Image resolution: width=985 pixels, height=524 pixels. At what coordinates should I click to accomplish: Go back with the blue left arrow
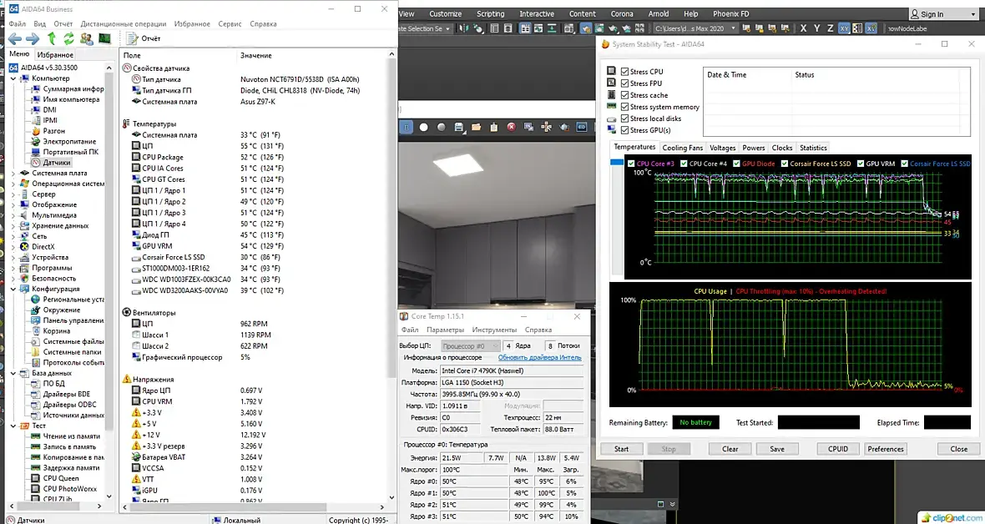click(x=14, y=38)
